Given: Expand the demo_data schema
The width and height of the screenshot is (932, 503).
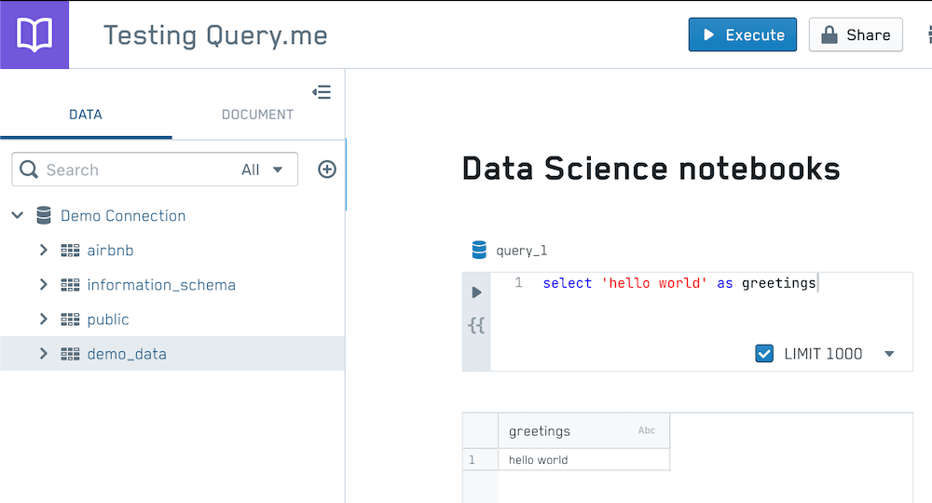Looking at the screenshot, I should pyautogui.click(x=44, y=353).
